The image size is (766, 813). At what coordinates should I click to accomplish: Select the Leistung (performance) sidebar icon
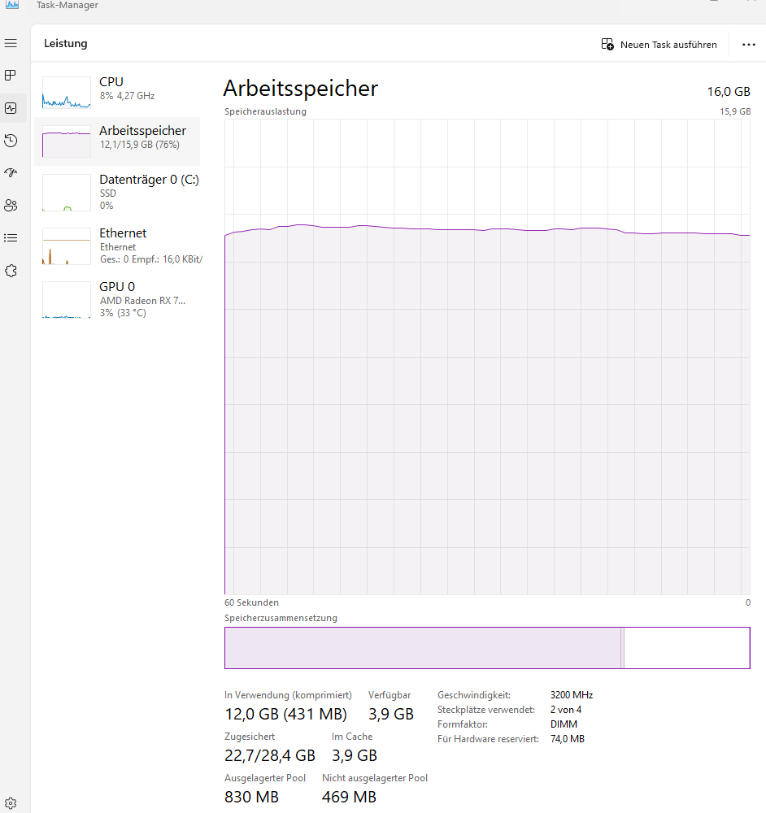click(x=11, y=107)
